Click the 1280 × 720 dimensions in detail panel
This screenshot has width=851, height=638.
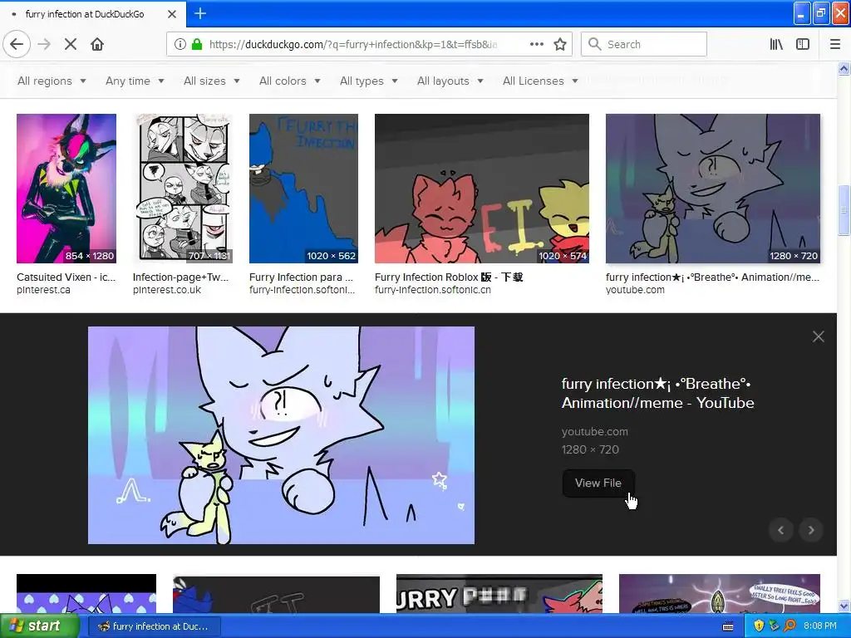point(590,449)
